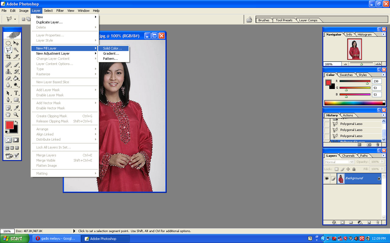
Task: Select the Path Selection tool
Action: coord(8,93)
